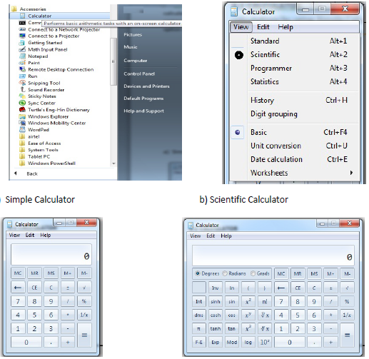Launch the Snipping Tool
The image size is (369, 359).
(39, 83)
